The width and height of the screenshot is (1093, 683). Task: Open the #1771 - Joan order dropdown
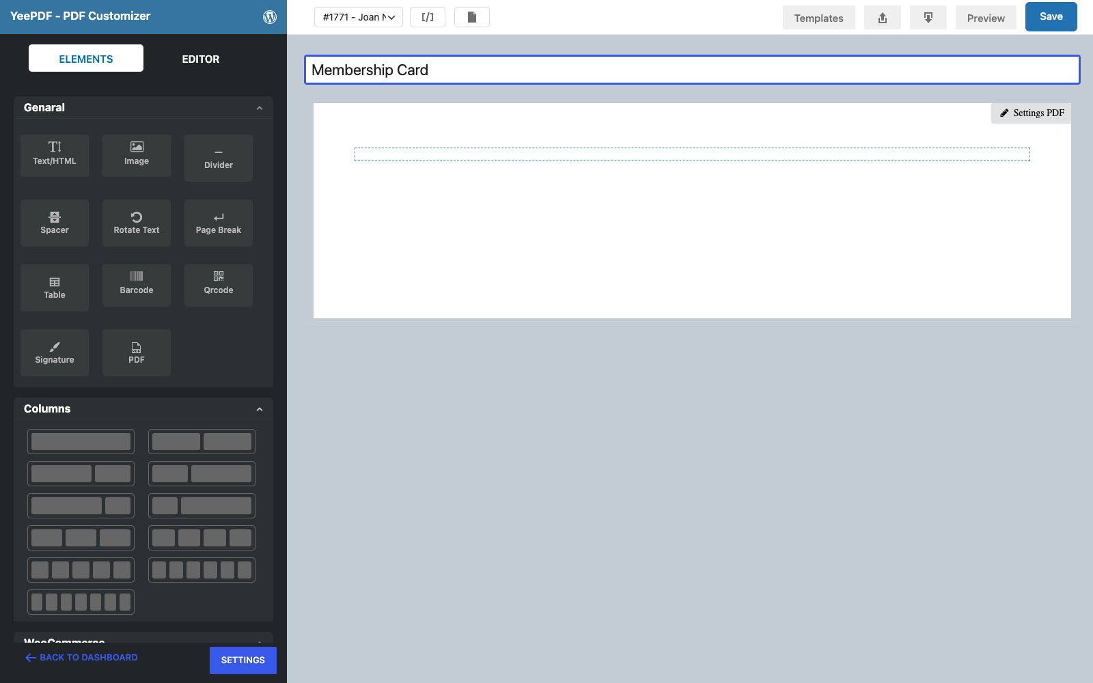359,17
